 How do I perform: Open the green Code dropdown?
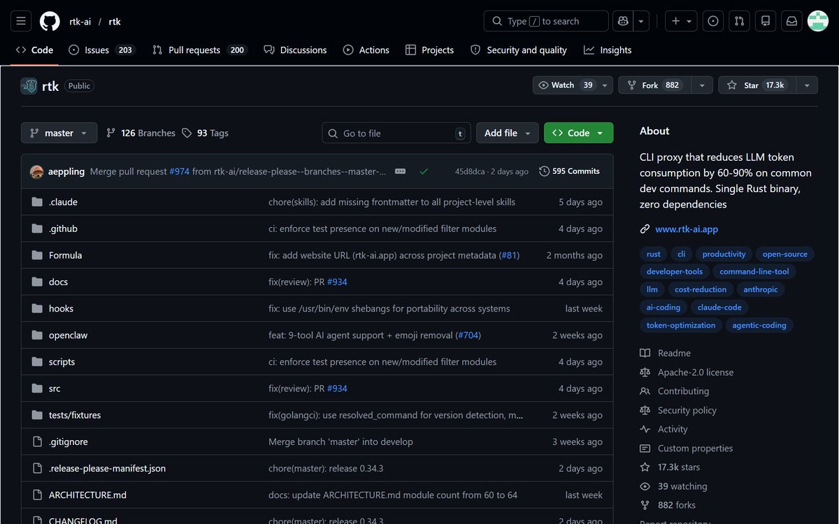coord(578,133)
